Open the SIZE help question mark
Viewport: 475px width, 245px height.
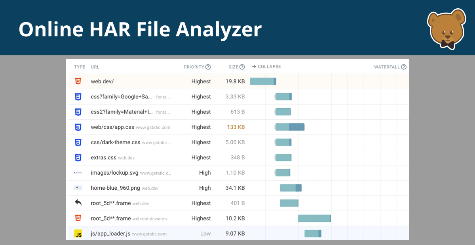pos(242,67)
